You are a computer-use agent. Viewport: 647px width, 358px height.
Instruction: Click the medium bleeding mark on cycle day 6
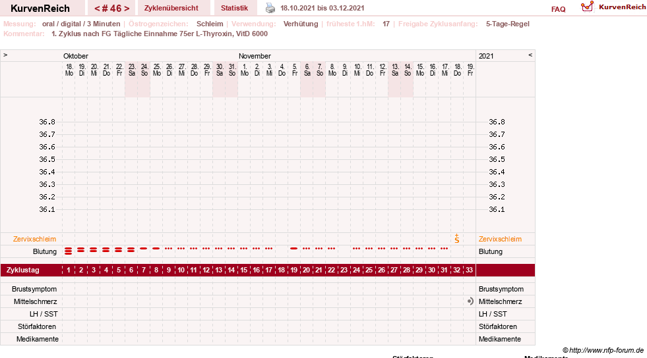coord(131,250)
